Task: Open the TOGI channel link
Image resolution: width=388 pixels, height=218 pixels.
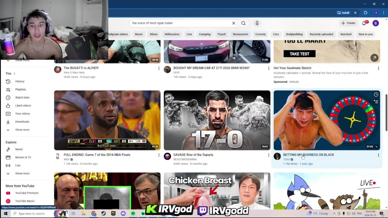Action: pos(286,159)
